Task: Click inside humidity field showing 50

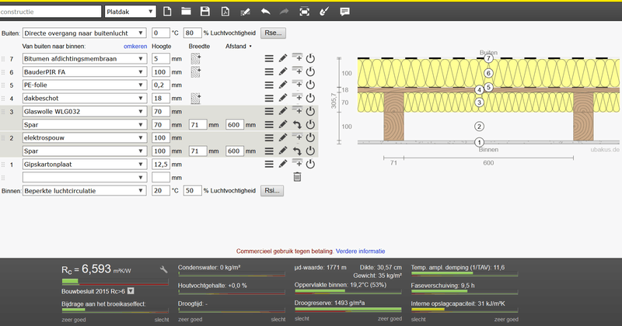Action: (192, 190)
